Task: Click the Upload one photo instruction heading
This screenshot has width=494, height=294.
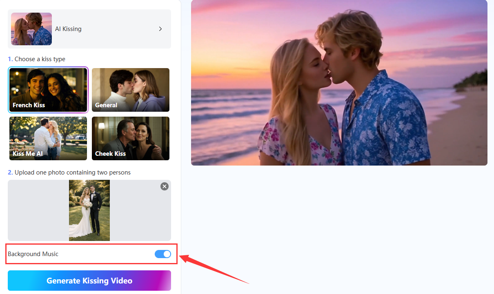Action: click(69, 172)
